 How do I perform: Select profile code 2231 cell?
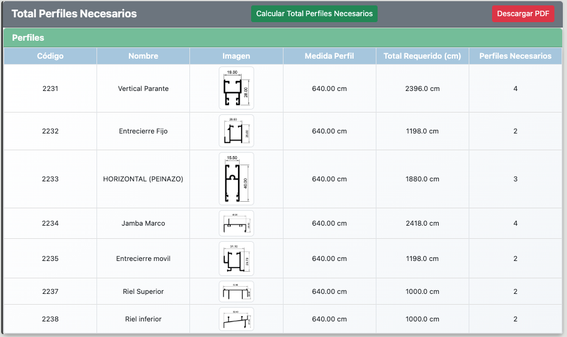pos(50,89)
